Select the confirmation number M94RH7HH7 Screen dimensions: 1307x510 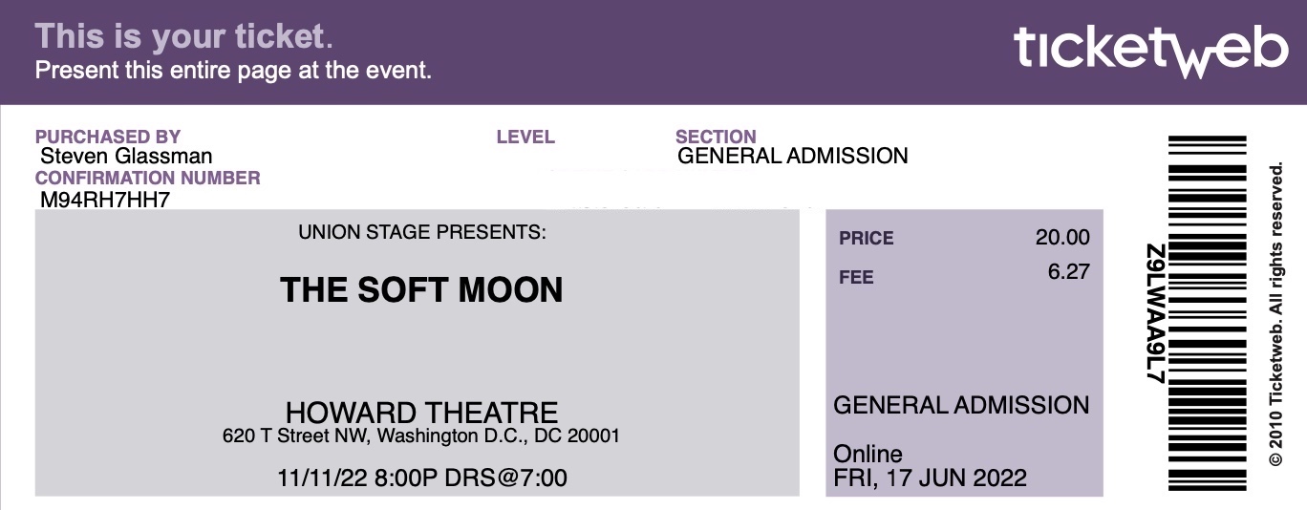pyautogui.click(x=105, y=199)
